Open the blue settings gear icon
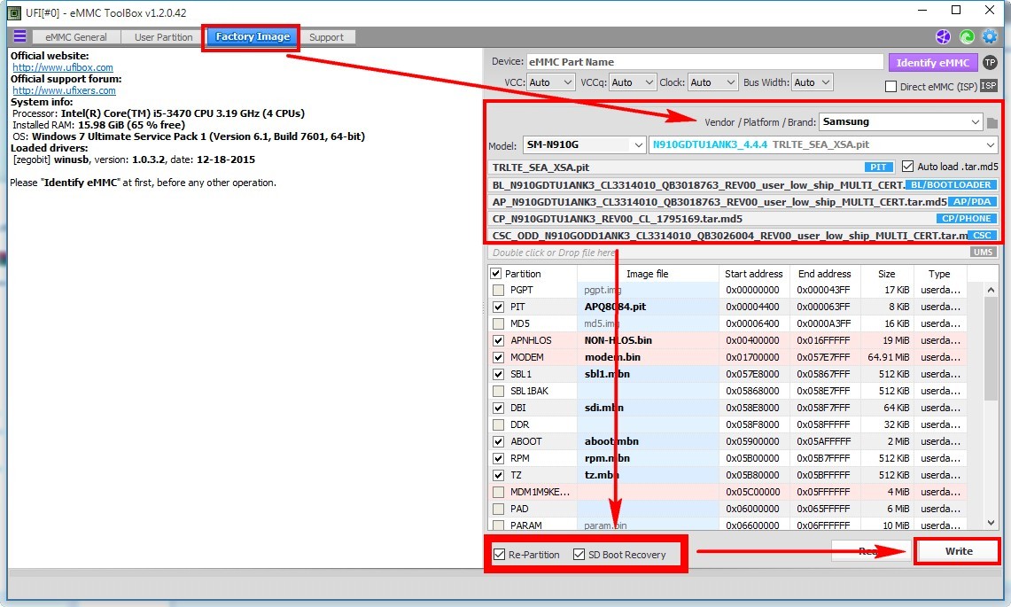Image resolution: width=1011 pixels, height=607 pixels. click(989, 36)
